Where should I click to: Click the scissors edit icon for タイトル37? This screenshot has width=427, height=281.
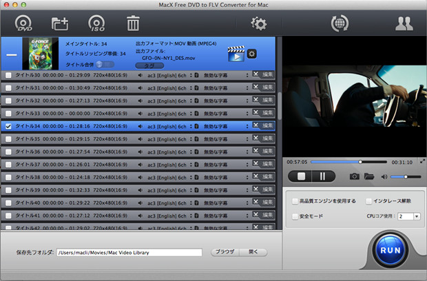pos(256,164)
